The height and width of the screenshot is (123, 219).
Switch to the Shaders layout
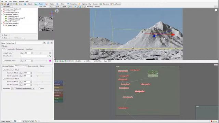click(50, 4)
